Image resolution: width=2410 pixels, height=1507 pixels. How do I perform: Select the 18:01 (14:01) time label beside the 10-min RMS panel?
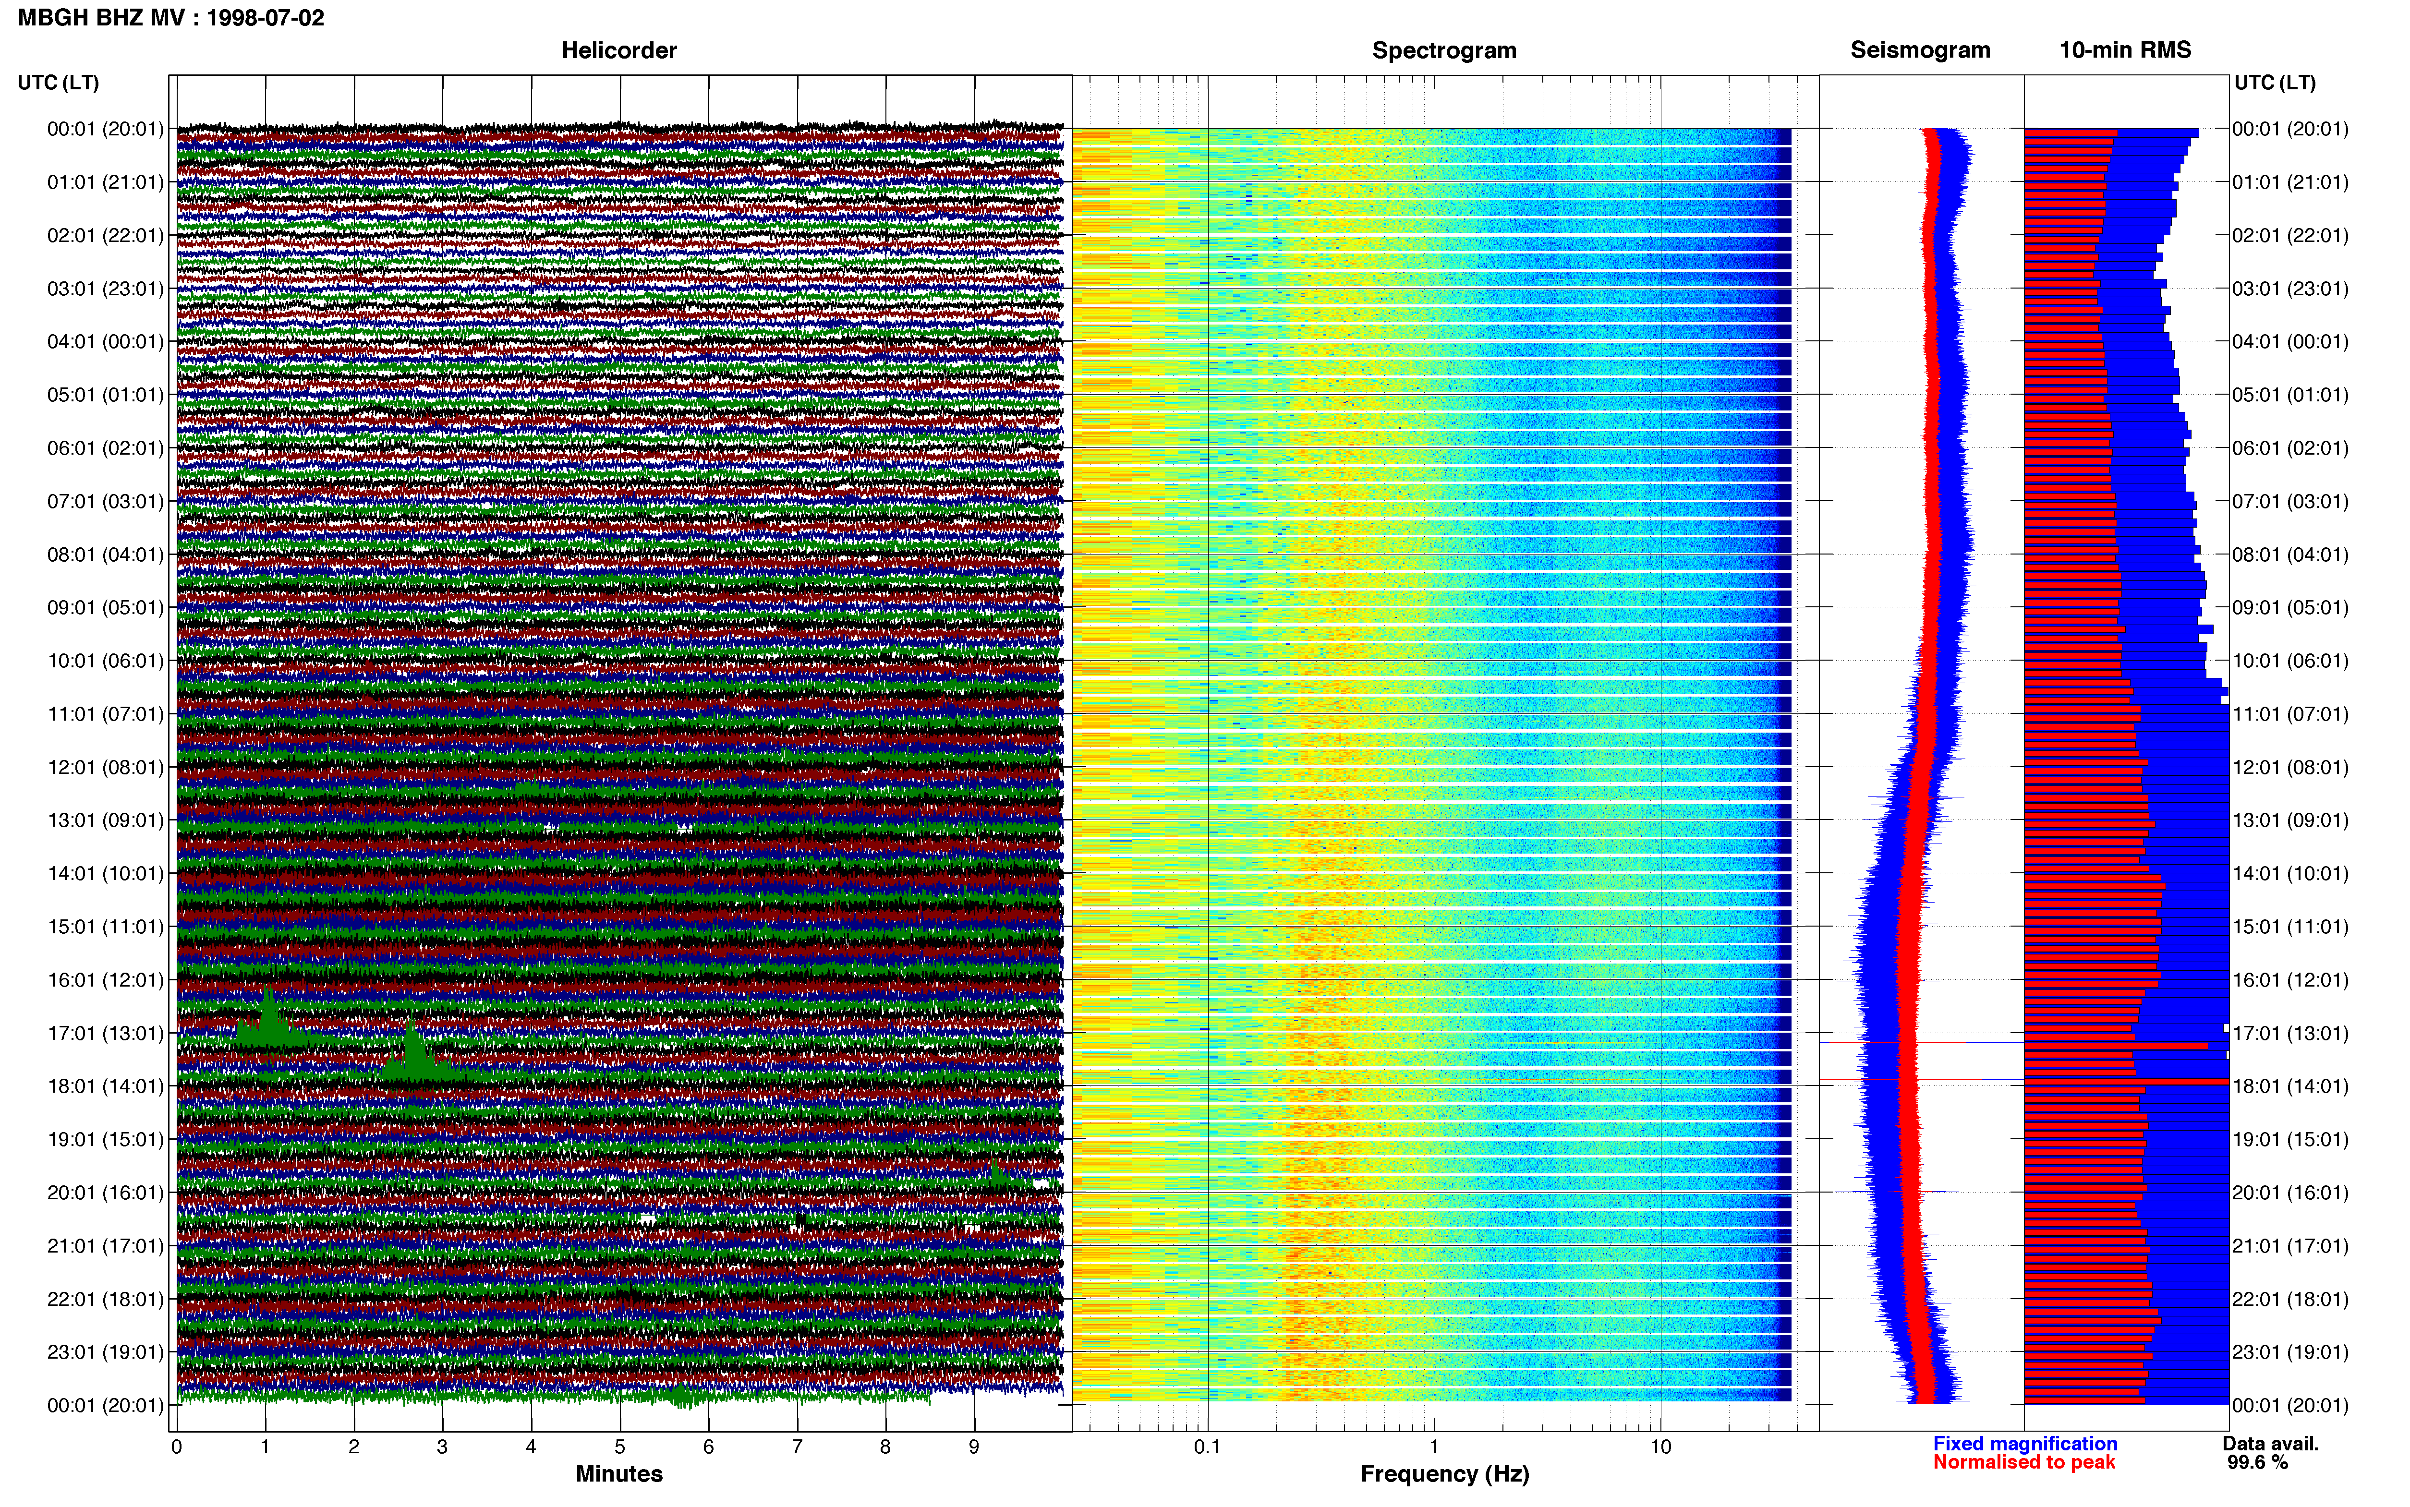[x=2290, y=1086]
